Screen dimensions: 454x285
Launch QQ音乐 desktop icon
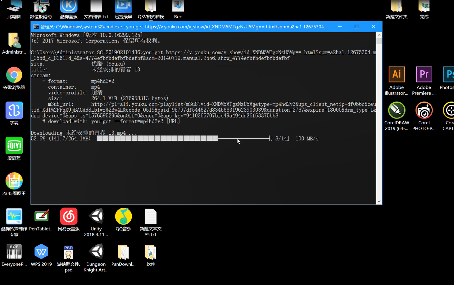tap(123, 220)
